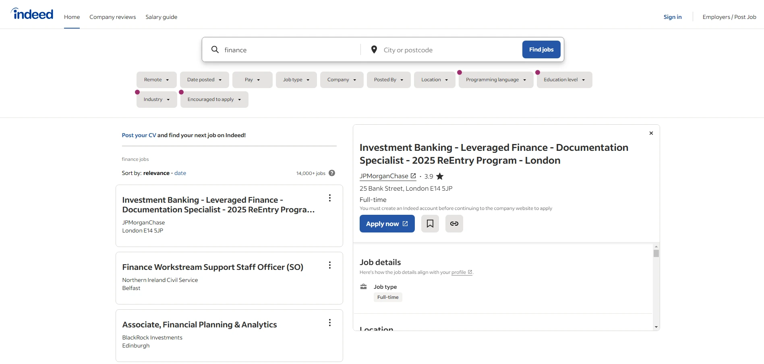Open the Education level dropdown
The width and height of the screenshot is (764, 364).
point(564,79)
